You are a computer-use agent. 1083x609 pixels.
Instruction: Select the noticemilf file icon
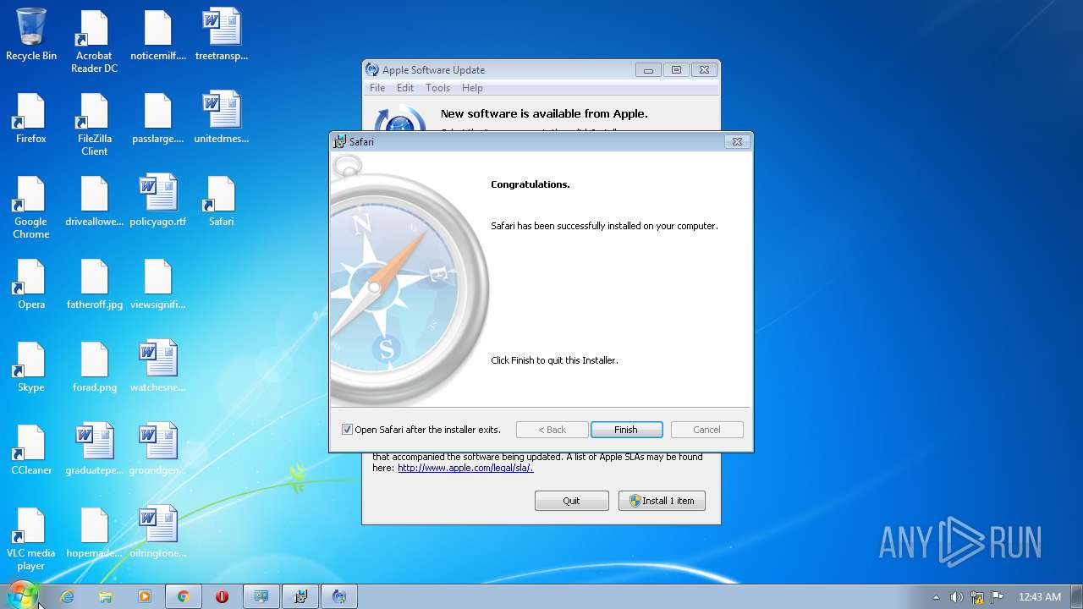(157, 35)
